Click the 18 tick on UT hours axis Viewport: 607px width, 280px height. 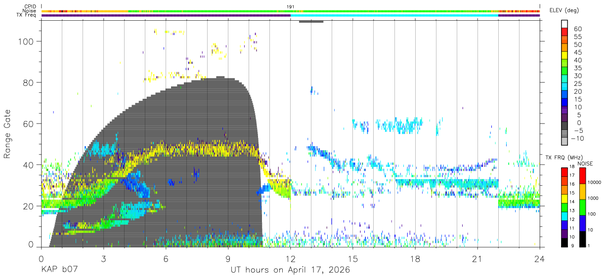point(415,259)
